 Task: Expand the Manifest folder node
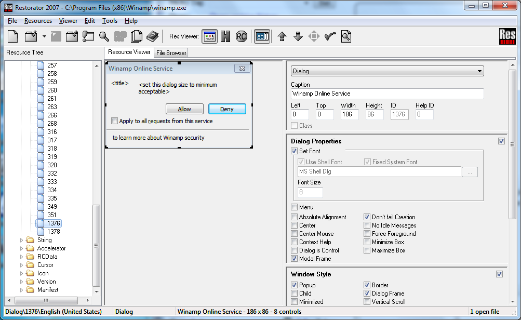[22, 290]
